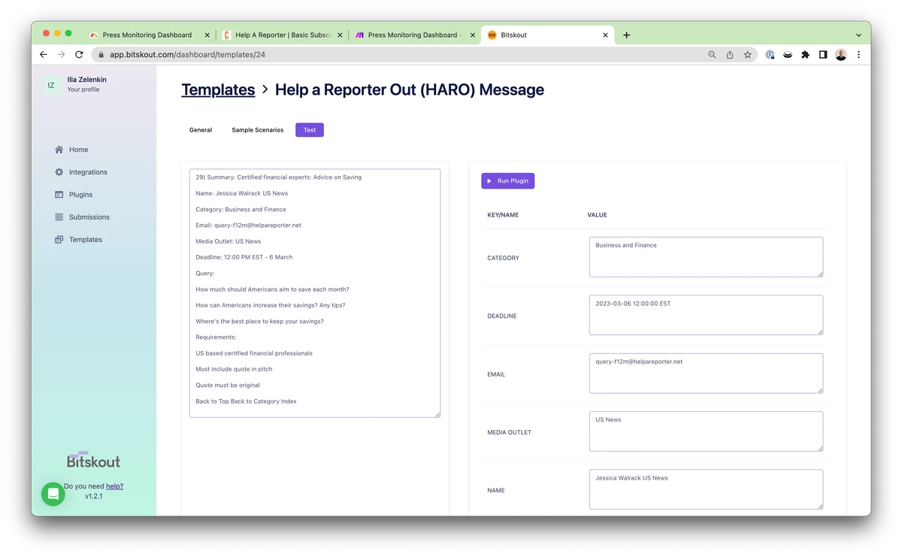The image size is (902, 557).
Task: Open the Chrome three-dot menu
Action: click(858, 55)
